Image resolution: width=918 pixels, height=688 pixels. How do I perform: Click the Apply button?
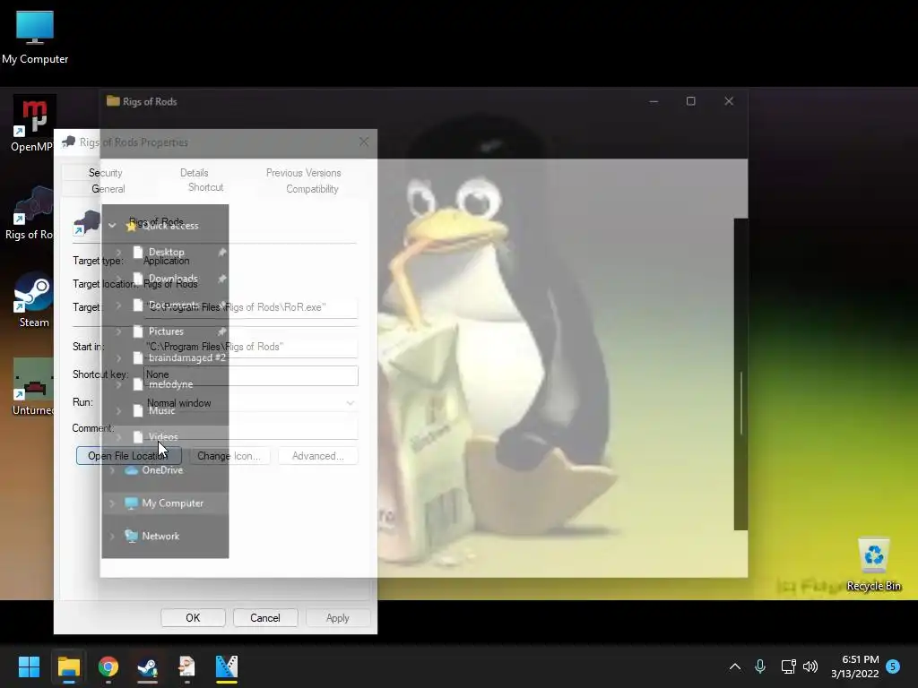click(337, 618)
